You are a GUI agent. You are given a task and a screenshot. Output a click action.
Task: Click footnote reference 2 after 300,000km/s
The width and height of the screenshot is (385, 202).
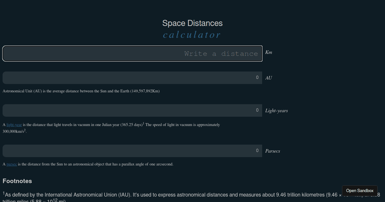[24, 130]
